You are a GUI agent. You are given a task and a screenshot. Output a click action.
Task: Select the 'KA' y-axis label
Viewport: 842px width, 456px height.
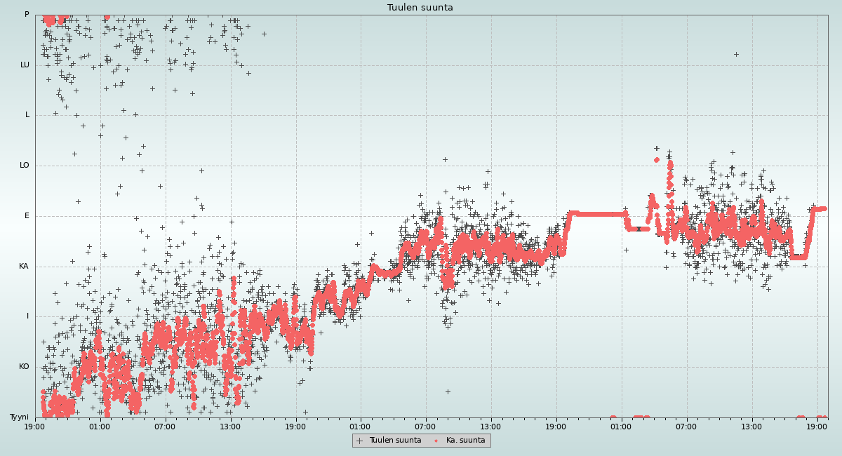tap(24, 267)
